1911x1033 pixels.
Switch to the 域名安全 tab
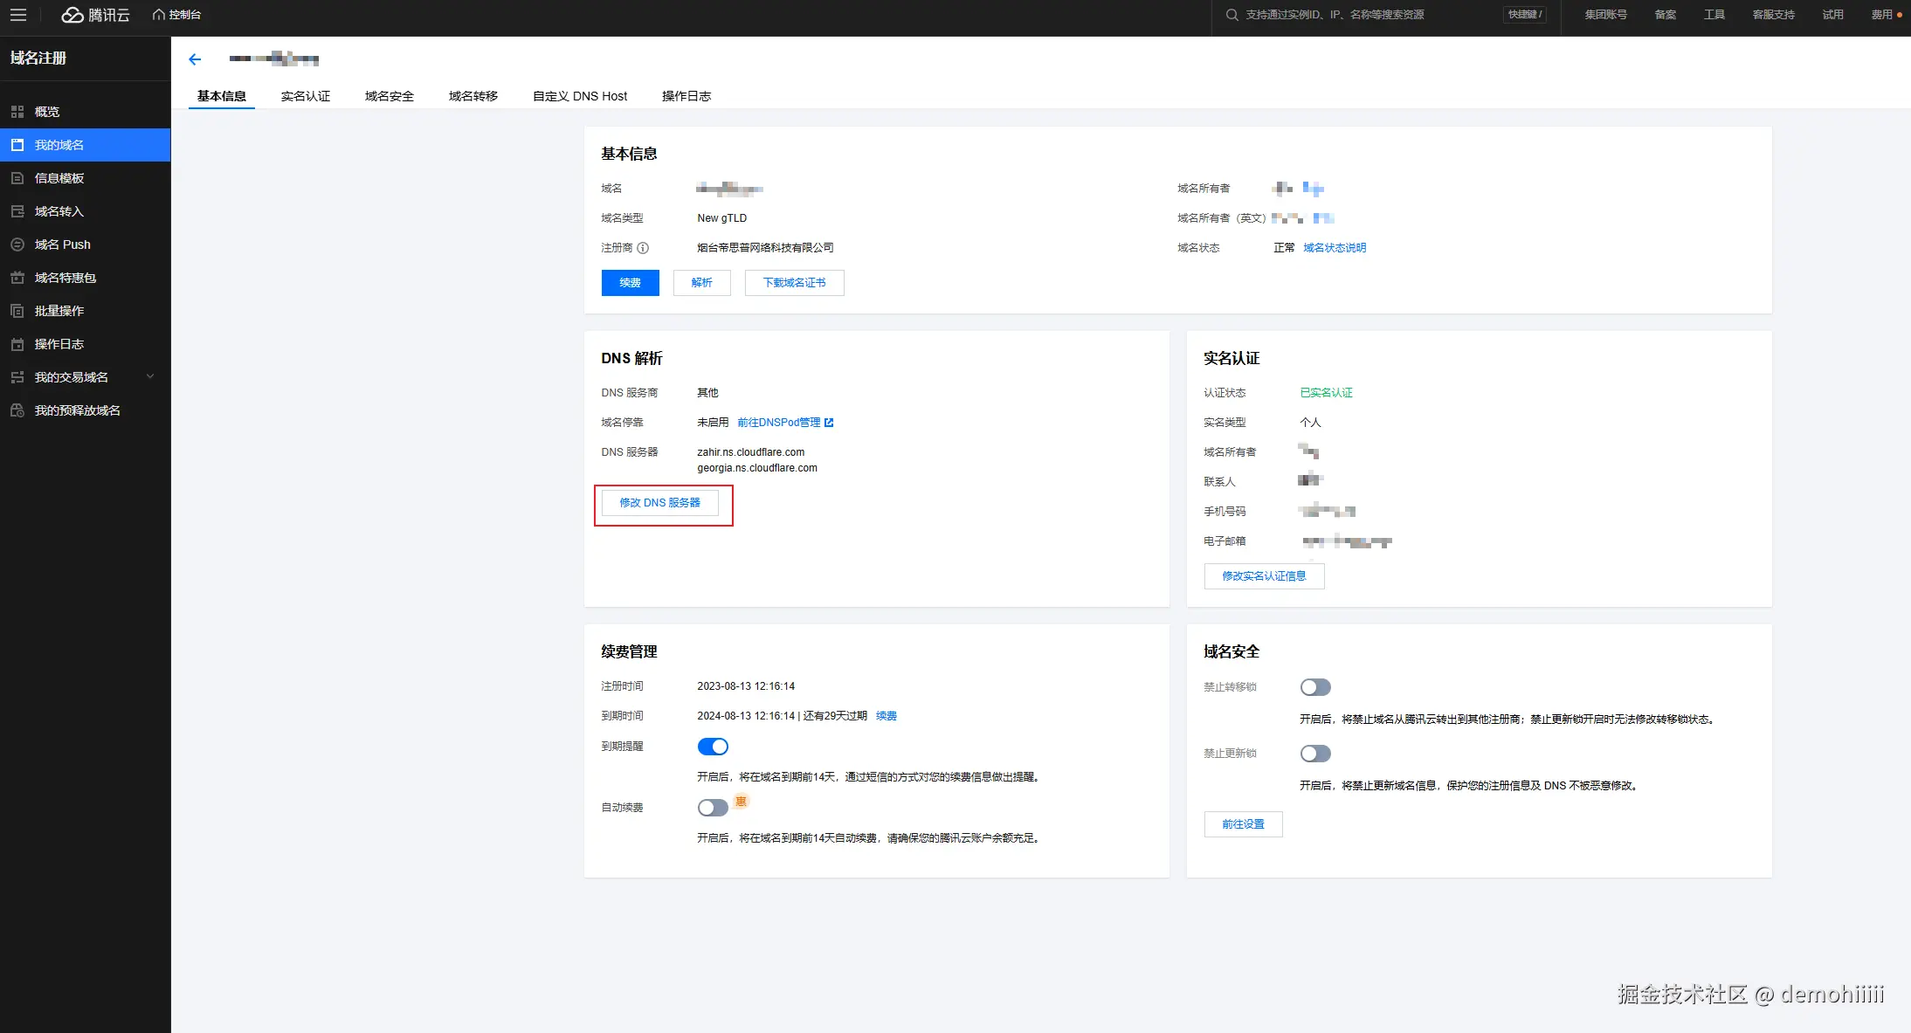click(x=390, y=96)
